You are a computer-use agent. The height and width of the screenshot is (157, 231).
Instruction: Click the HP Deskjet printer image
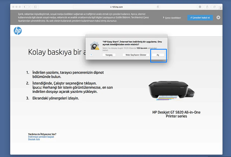pos(172,90)
